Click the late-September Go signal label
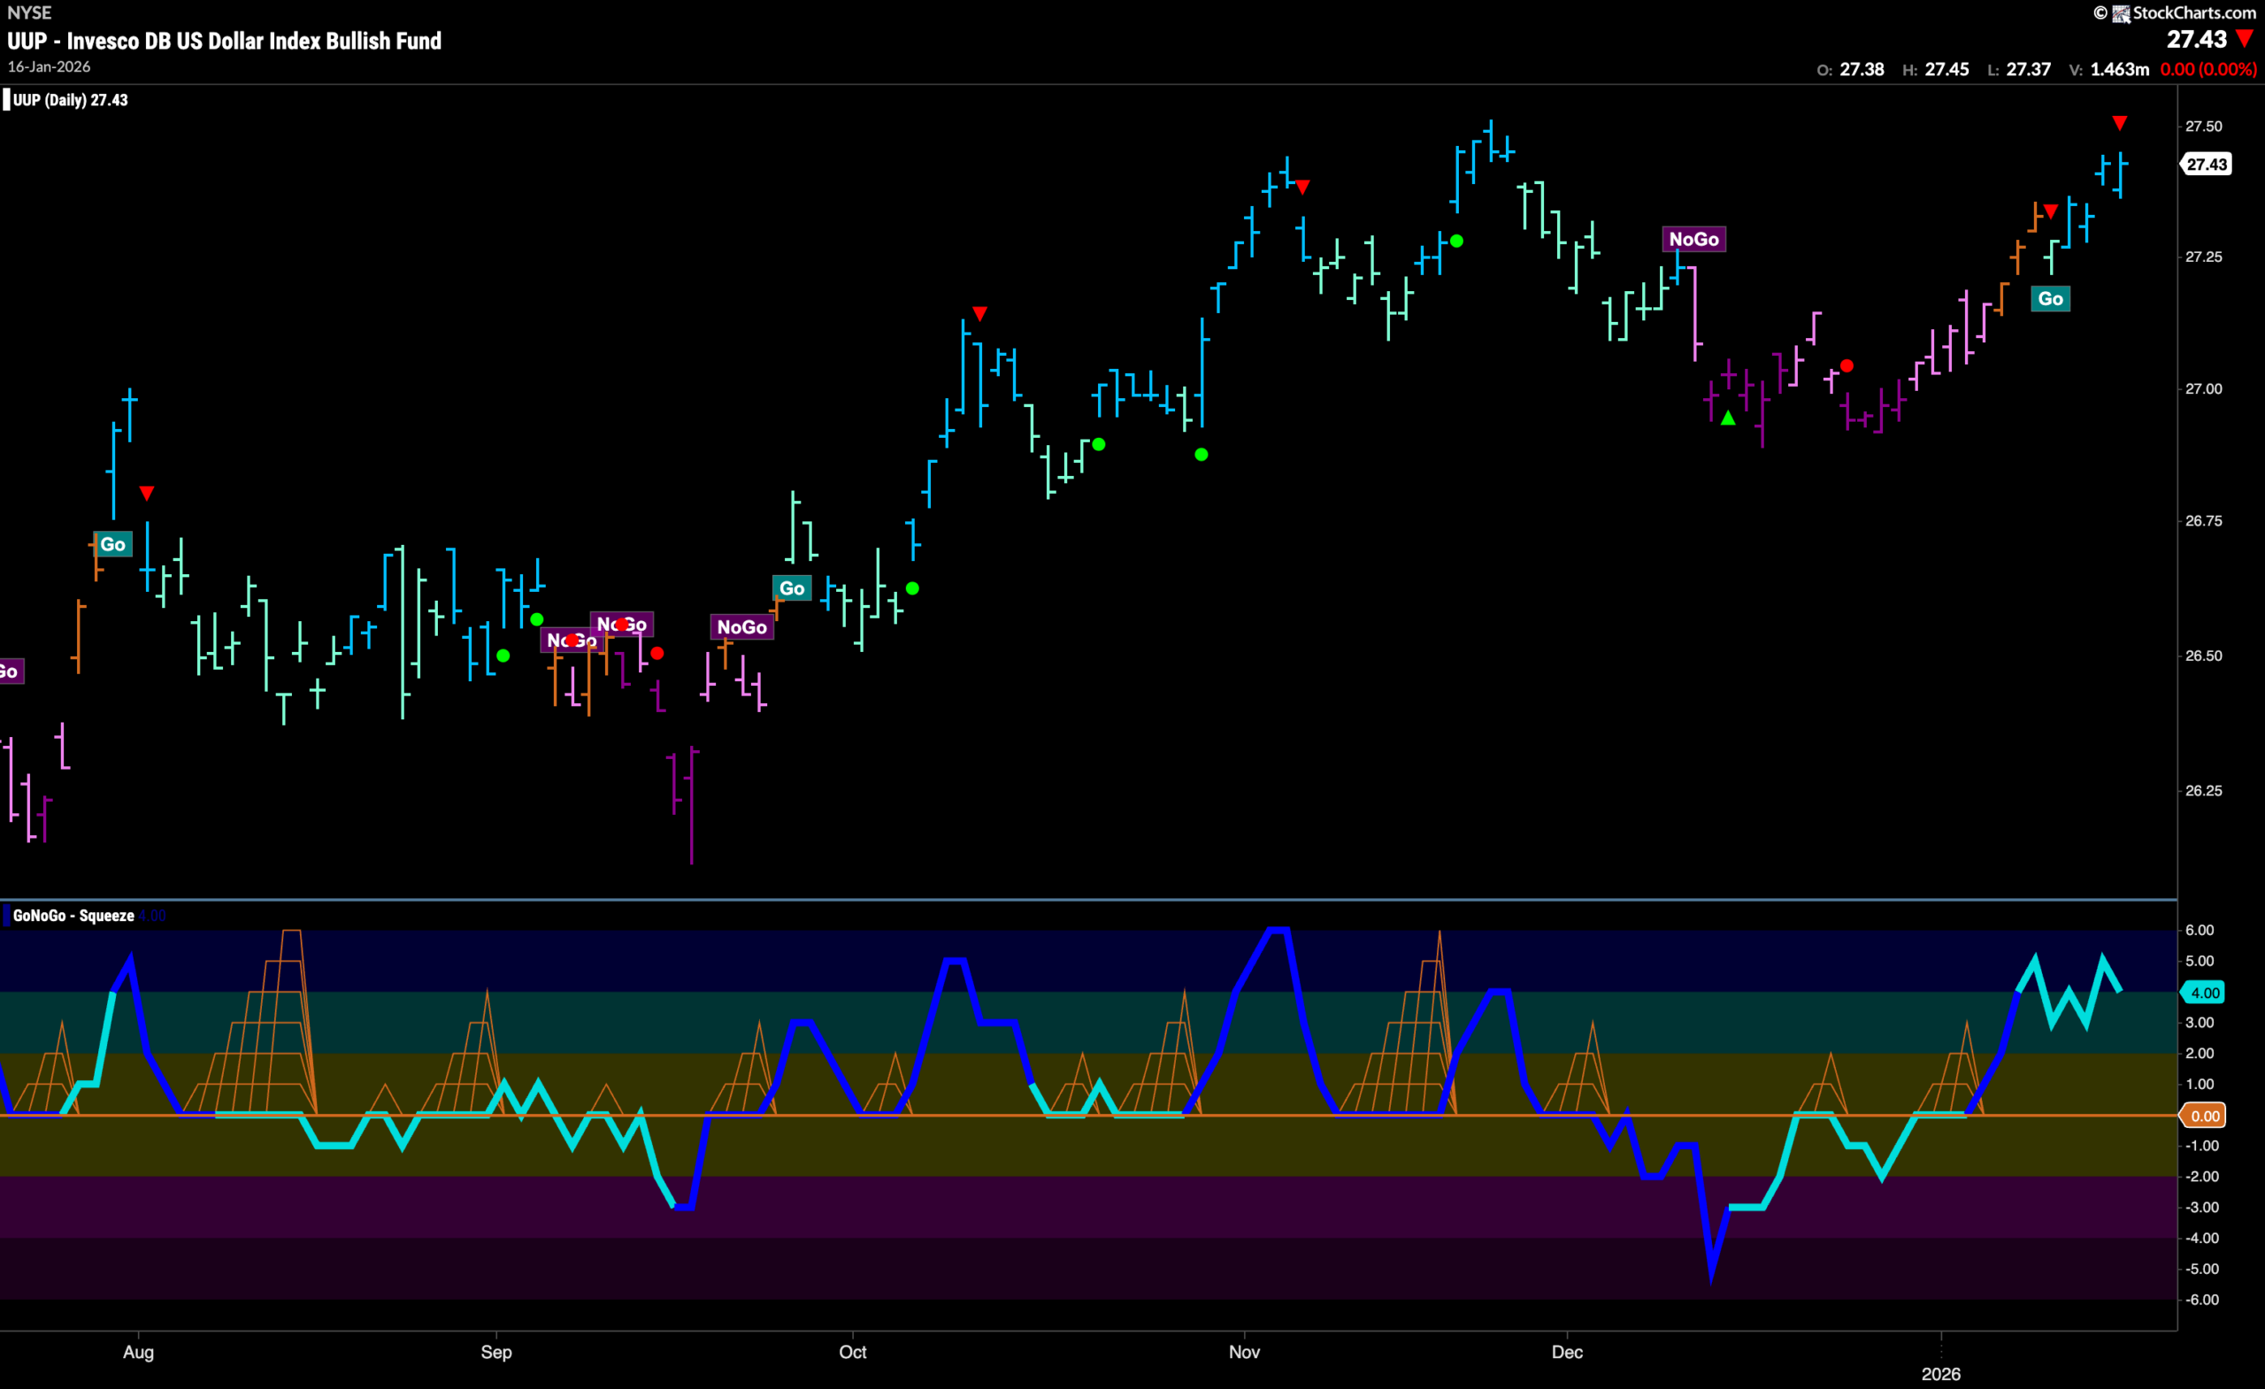Viewport: 2265px width, 1389px height. (792, 588)
